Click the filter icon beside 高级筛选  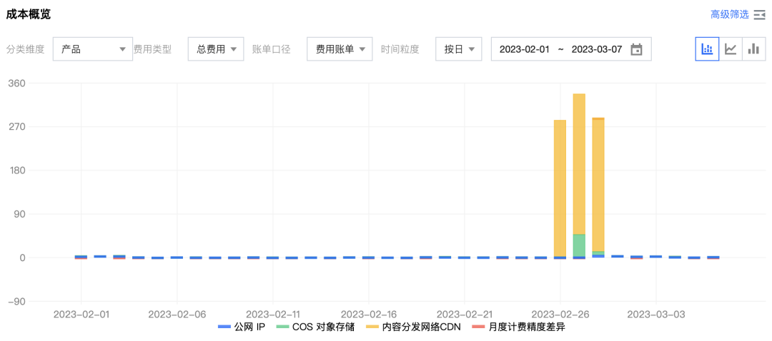(x=759, y=14)
